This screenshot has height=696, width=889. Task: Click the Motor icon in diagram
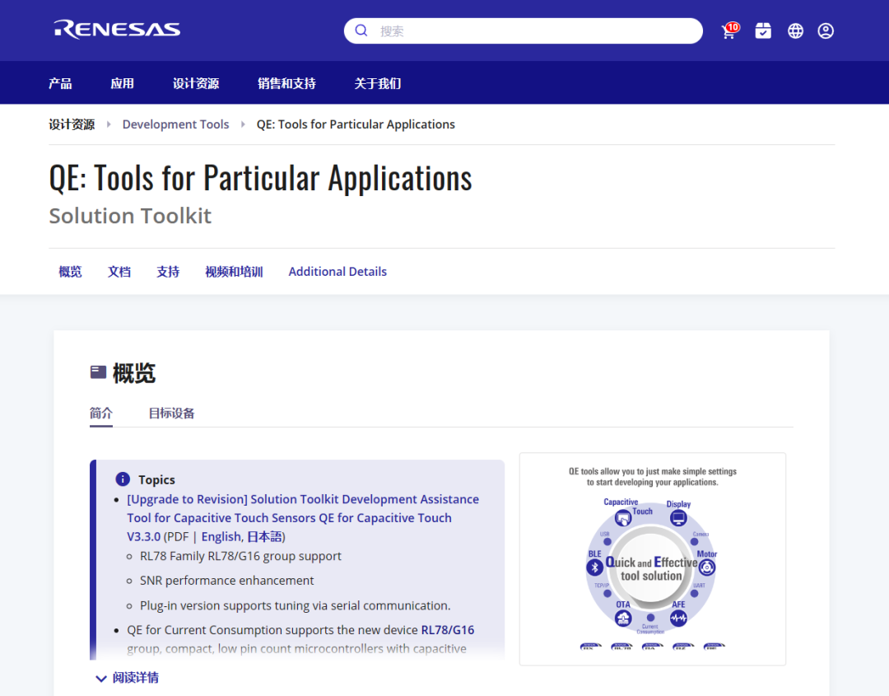(x=706, y=568)
